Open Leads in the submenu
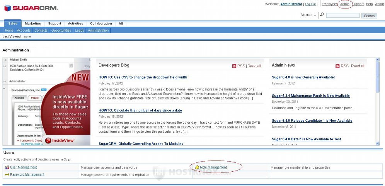This screenshot has height=186, width=385. pos(79,31)
